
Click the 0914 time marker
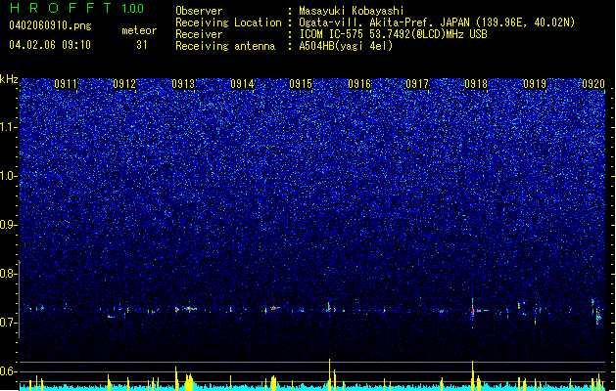pyautogui.click(x=242, y=84)
